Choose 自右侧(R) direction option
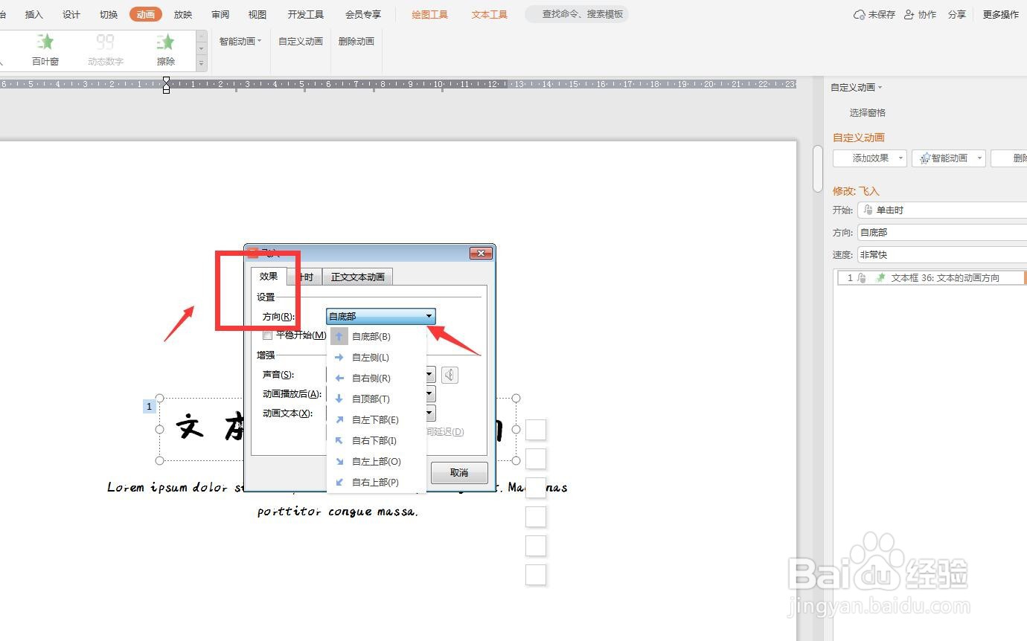Screen dimensions: 1027x641 tap(376, 379)
